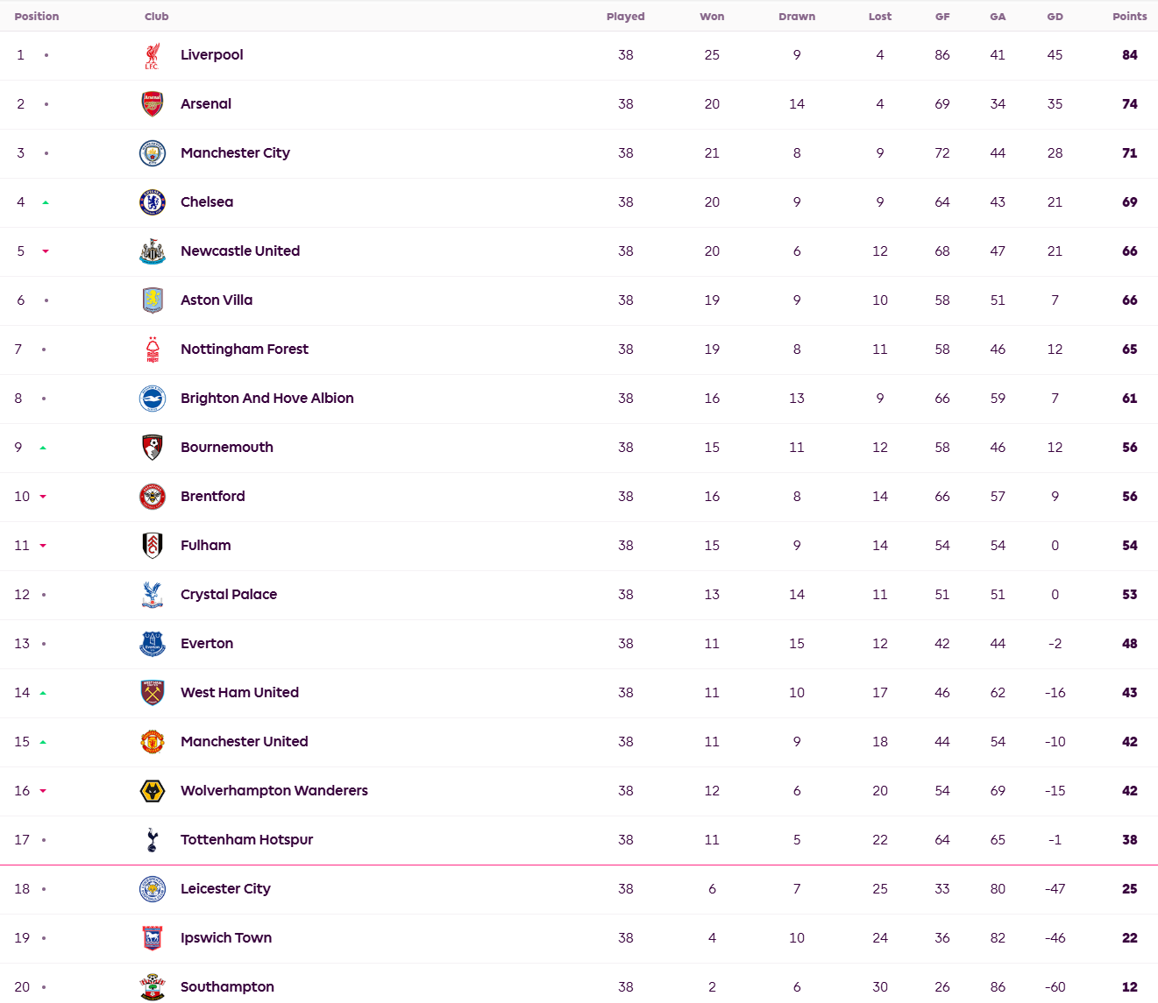Select the Crystal Palace team name
This screenshot has width=1158, height=1003.
point(229,595)
